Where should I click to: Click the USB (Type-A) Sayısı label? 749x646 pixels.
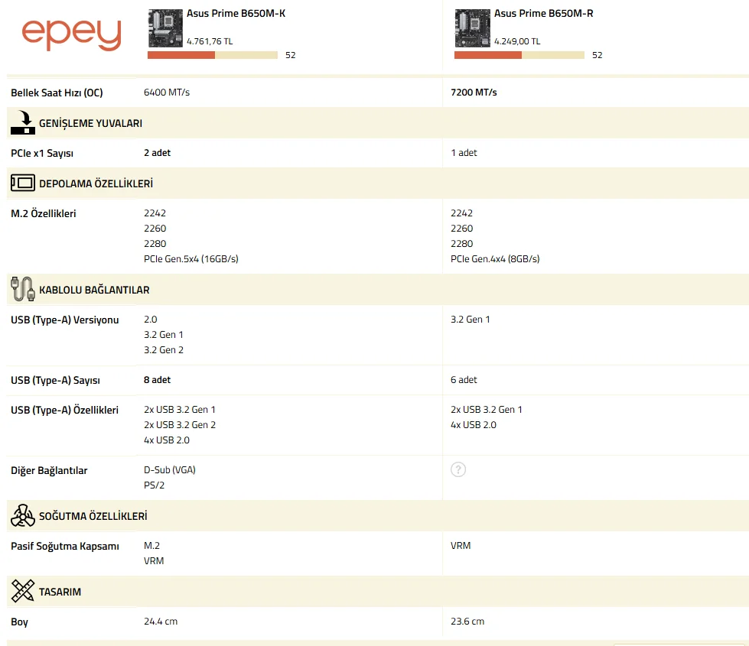[x=55, y=380]
